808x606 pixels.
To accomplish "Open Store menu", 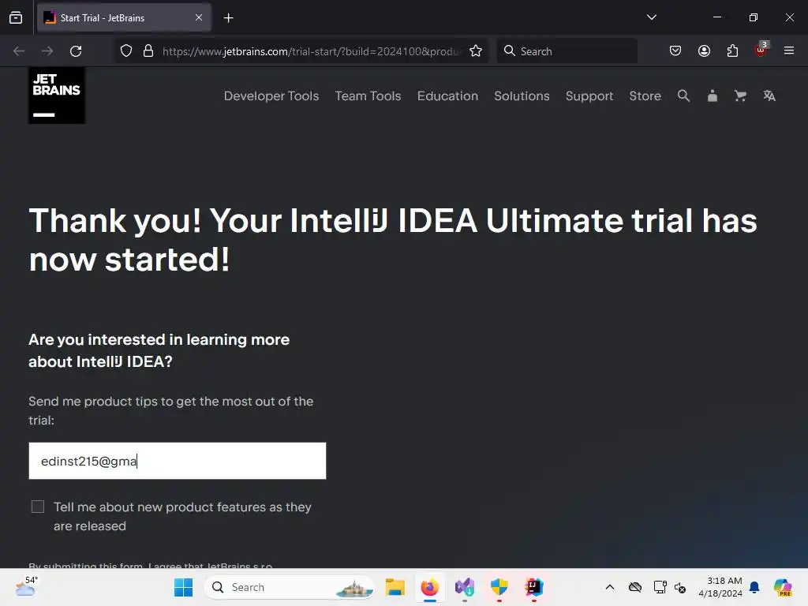I will coord(645,95).
